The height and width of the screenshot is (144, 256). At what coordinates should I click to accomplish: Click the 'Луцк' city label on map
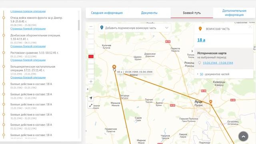[198, 102]
